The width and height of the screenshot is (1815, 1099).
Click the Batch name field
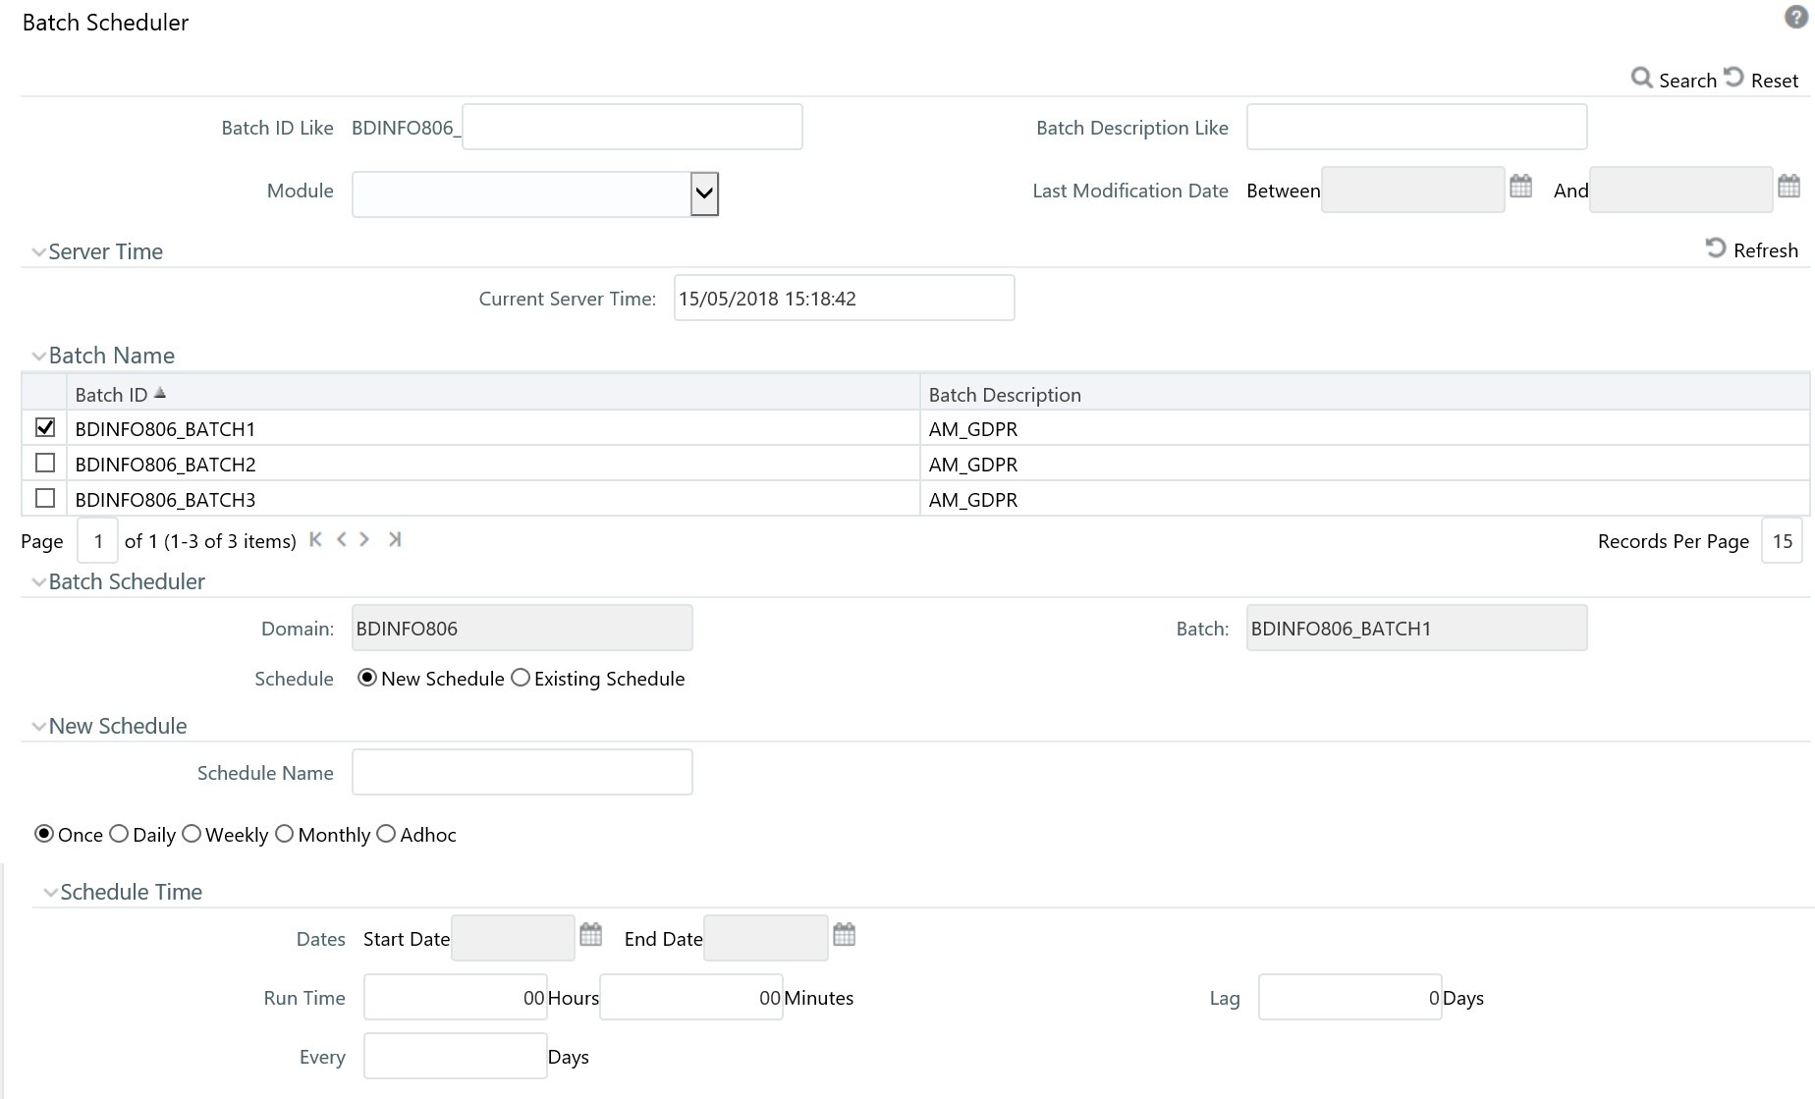click(x=1416, y=628)
